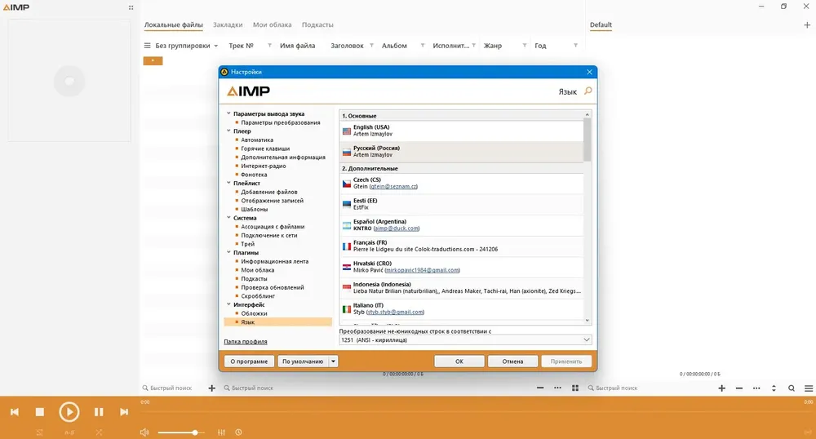
Task: Click the language list scrollbar down arrow
Action: click(x=588, y=321)
